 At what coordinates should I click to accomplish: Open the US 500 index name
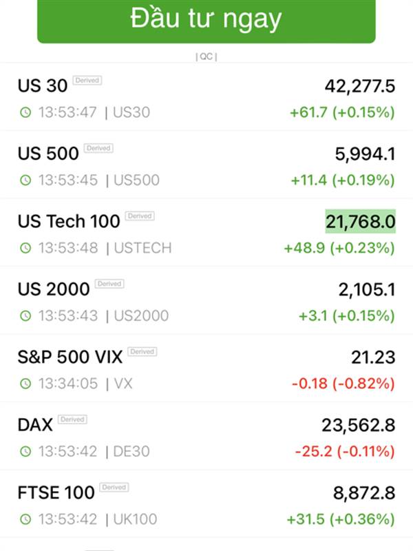[48, 154]
